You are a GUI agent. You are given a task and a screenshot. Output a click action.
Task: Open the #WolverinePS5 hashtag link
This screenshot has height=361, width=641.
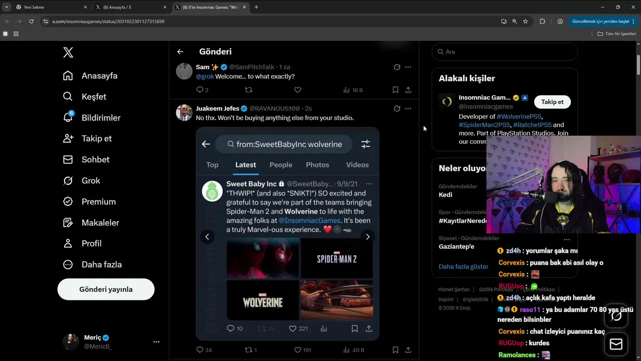click(x=519, y=116)
